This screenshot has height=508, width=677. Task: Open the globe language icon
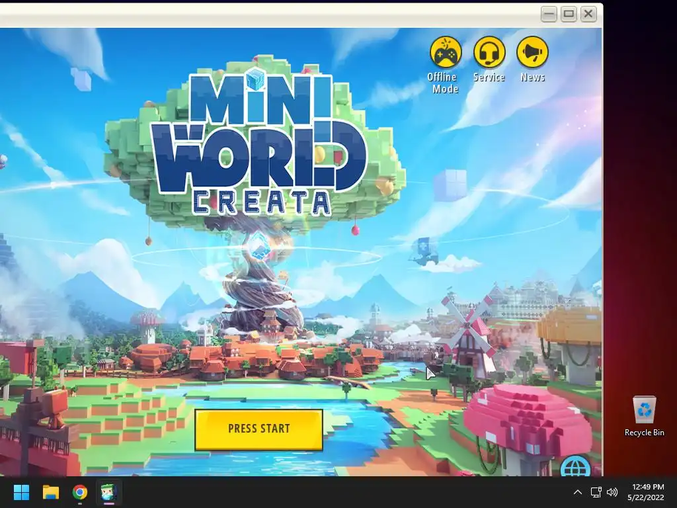click(x=576, y=466)
